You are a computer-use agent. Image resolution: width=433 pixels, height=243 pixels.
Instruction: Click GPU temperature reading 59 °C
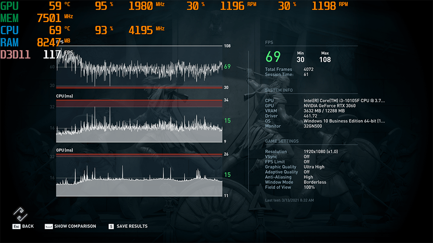coord(59,6)
